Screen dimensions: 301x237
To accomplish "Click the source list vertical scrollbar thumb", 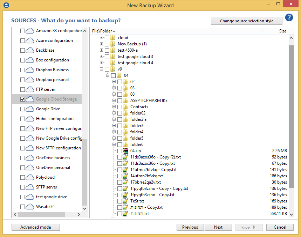I will click(85, 172).
